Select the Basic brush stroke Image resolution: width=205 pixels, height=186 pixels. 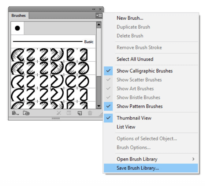(x=53, y=41)
